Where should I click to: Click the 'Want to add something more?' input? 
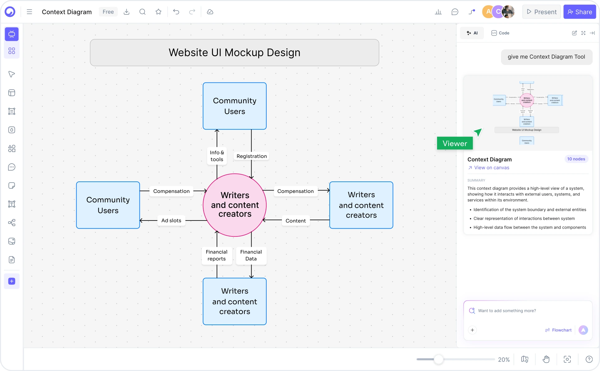click(518, 310)
